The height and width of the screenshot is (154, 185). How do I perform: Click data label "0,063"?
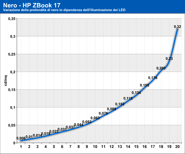[x=95, y=118]
